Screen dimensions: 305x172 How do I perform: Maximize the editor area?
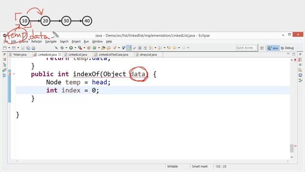point(294,54)
